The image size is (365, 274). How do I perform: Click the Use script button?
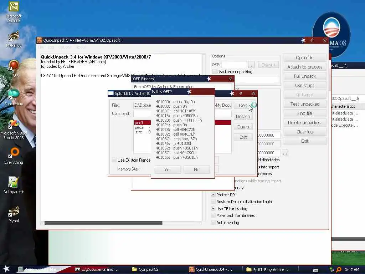point(305,86)
